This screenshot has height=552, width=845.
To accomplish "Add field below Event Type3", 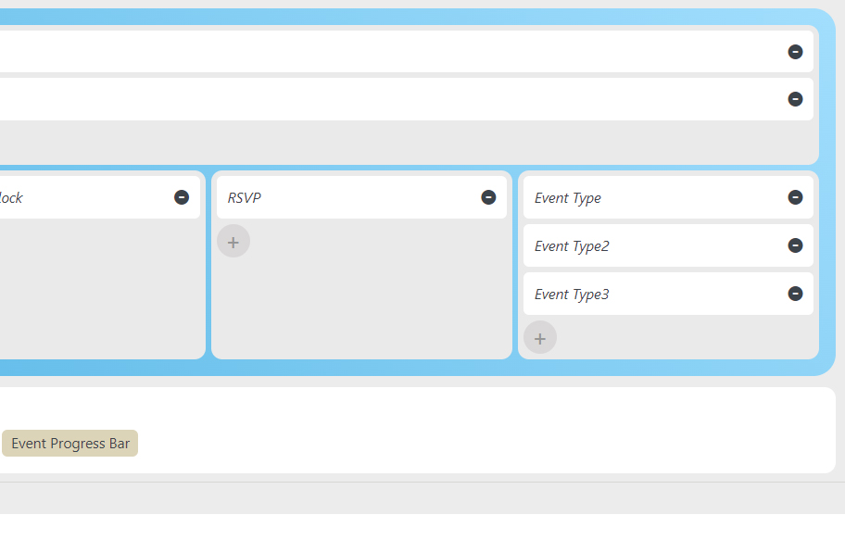I will 540,338.
